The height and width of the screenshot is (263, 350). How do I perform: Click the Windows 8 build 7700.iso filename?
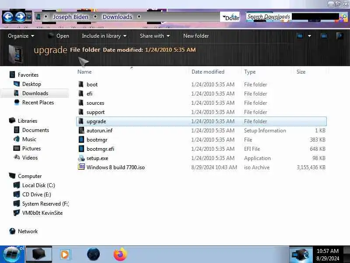coord(115,167)
